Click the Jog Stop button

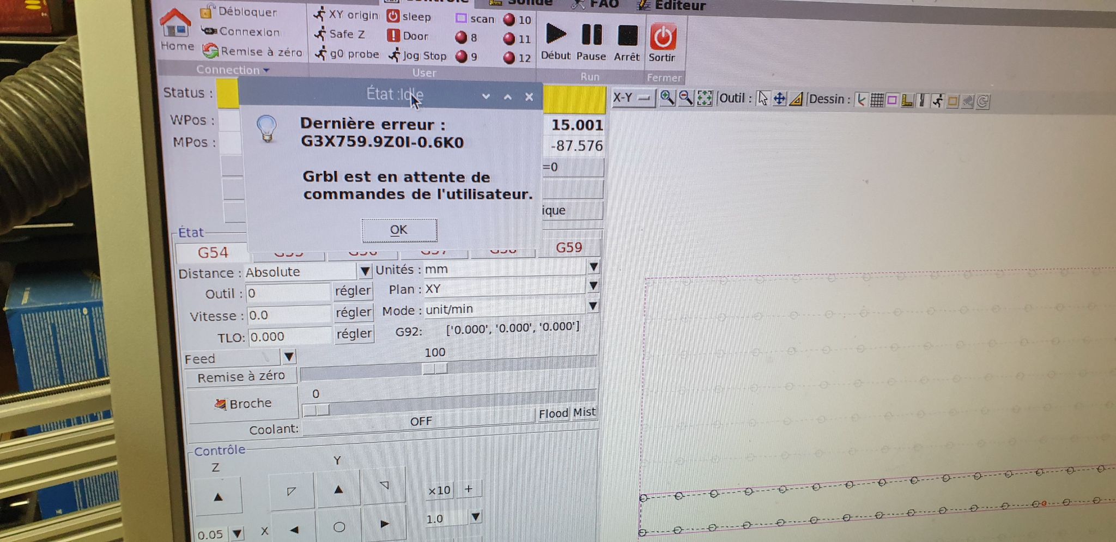coord(417,56)
